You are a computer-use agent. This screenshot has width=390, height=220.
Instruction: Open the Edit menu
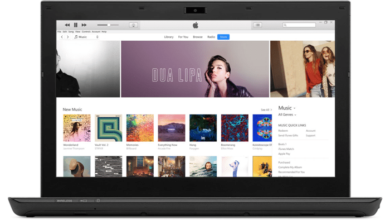pyautogui.click(x=65, y=32)
